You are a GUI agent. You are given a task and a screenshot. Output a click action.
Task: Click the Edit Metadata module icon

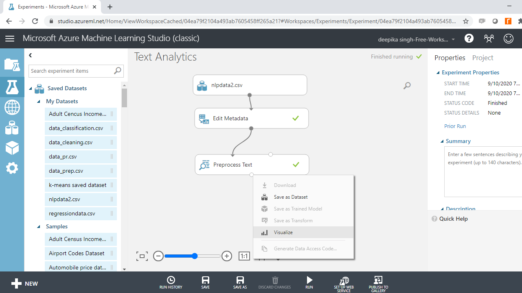204,119
